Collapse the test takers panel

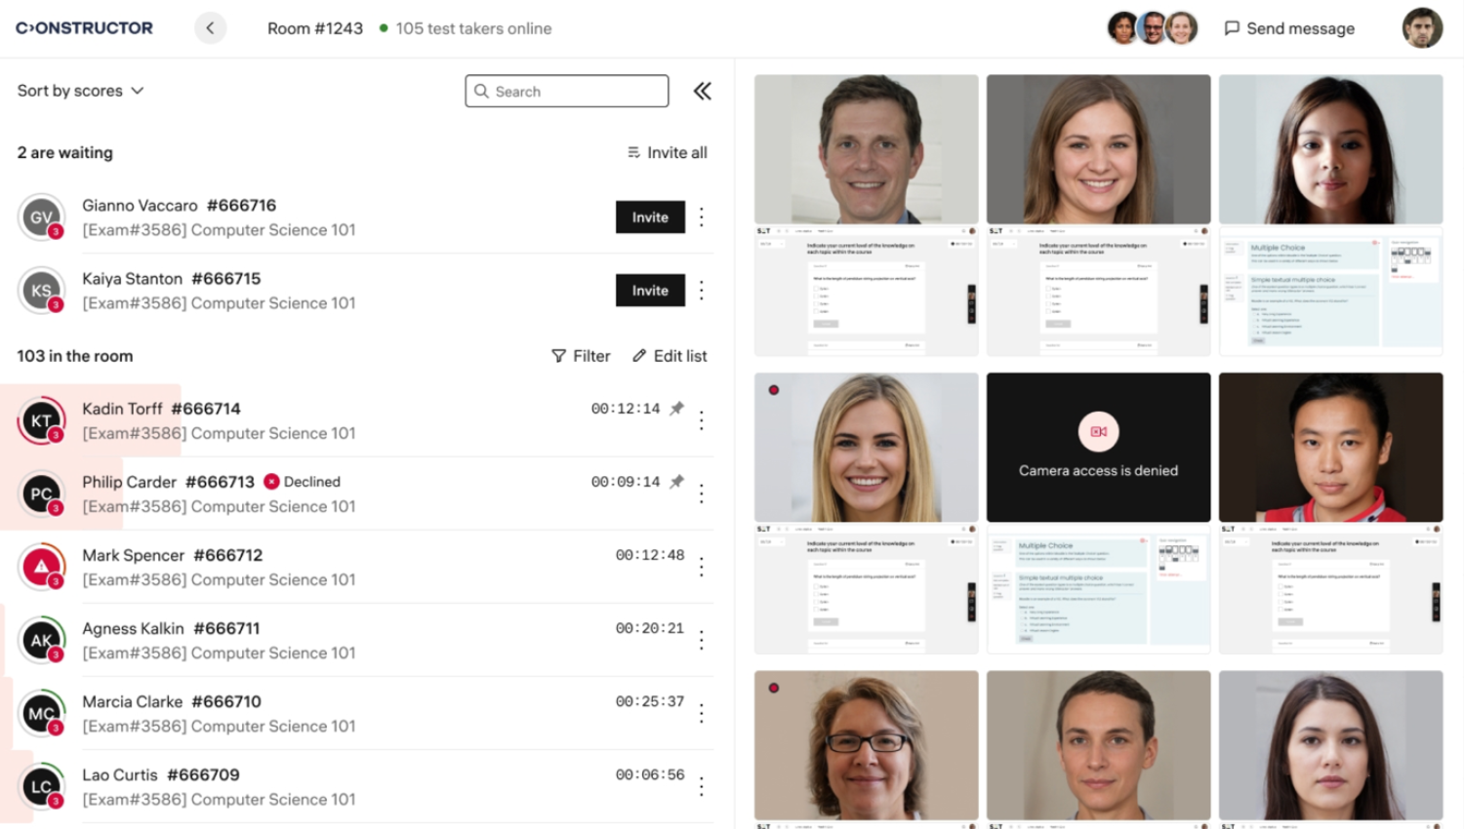click(703, 91)
